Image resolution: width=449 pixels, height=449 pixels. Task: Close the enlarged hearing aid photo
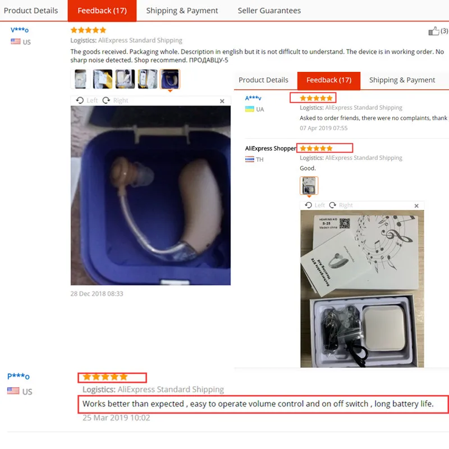tap(222, 101)
